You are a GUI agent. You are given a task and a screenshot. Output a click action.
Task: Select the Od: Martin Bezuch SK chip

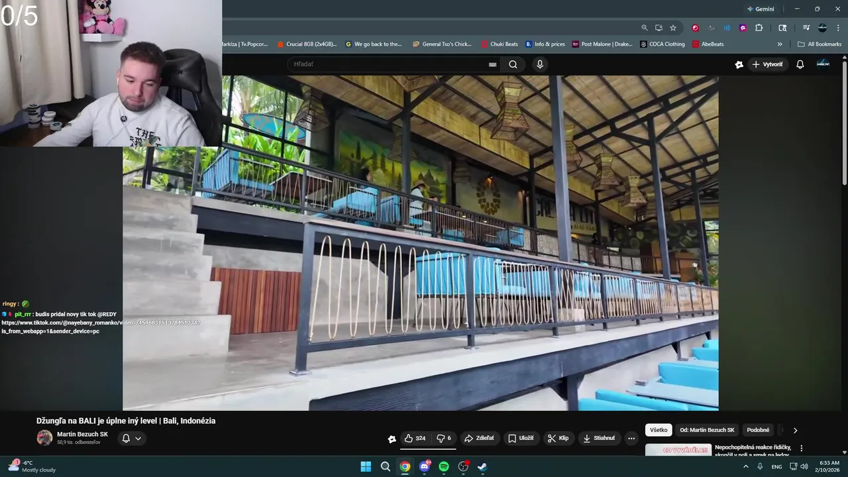[707, 430]
